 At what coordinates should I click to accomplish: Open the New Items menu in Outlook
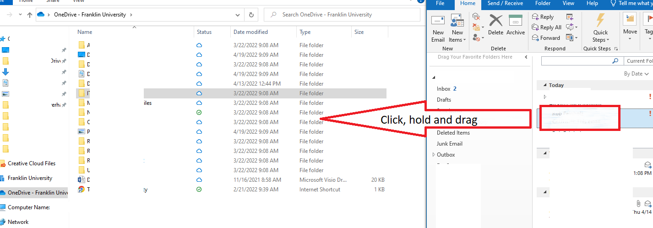pyautogui.click(x=457, y=28)
